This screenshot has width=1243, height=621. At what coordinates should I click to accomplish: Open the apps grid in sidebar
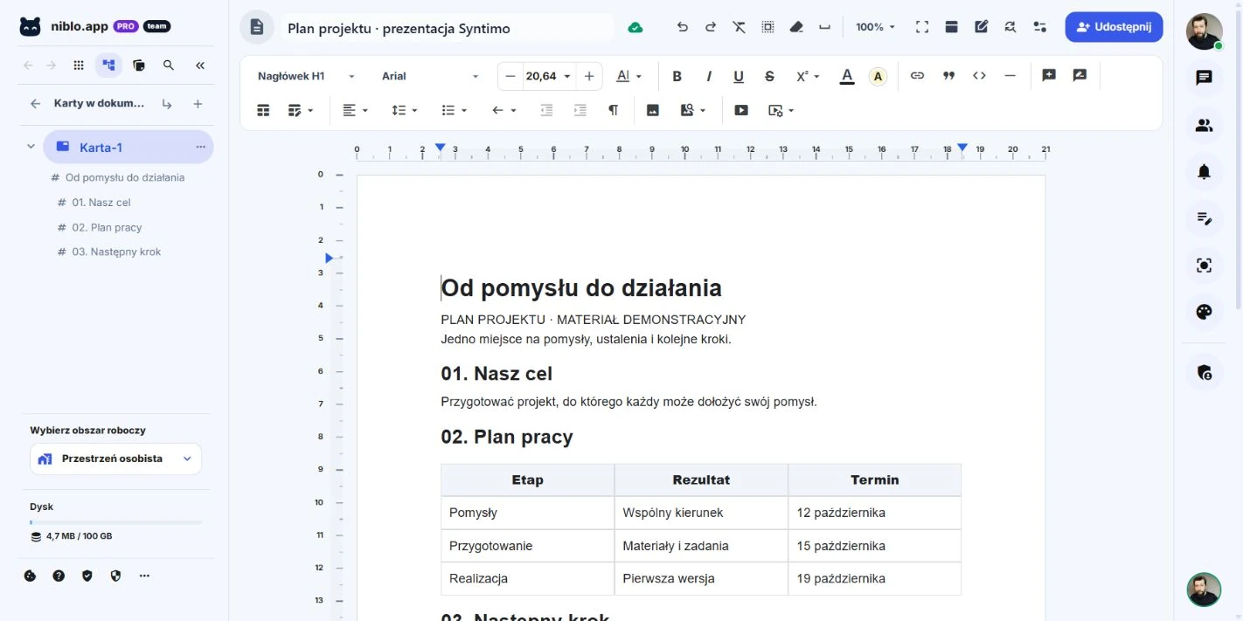(79, 65)
